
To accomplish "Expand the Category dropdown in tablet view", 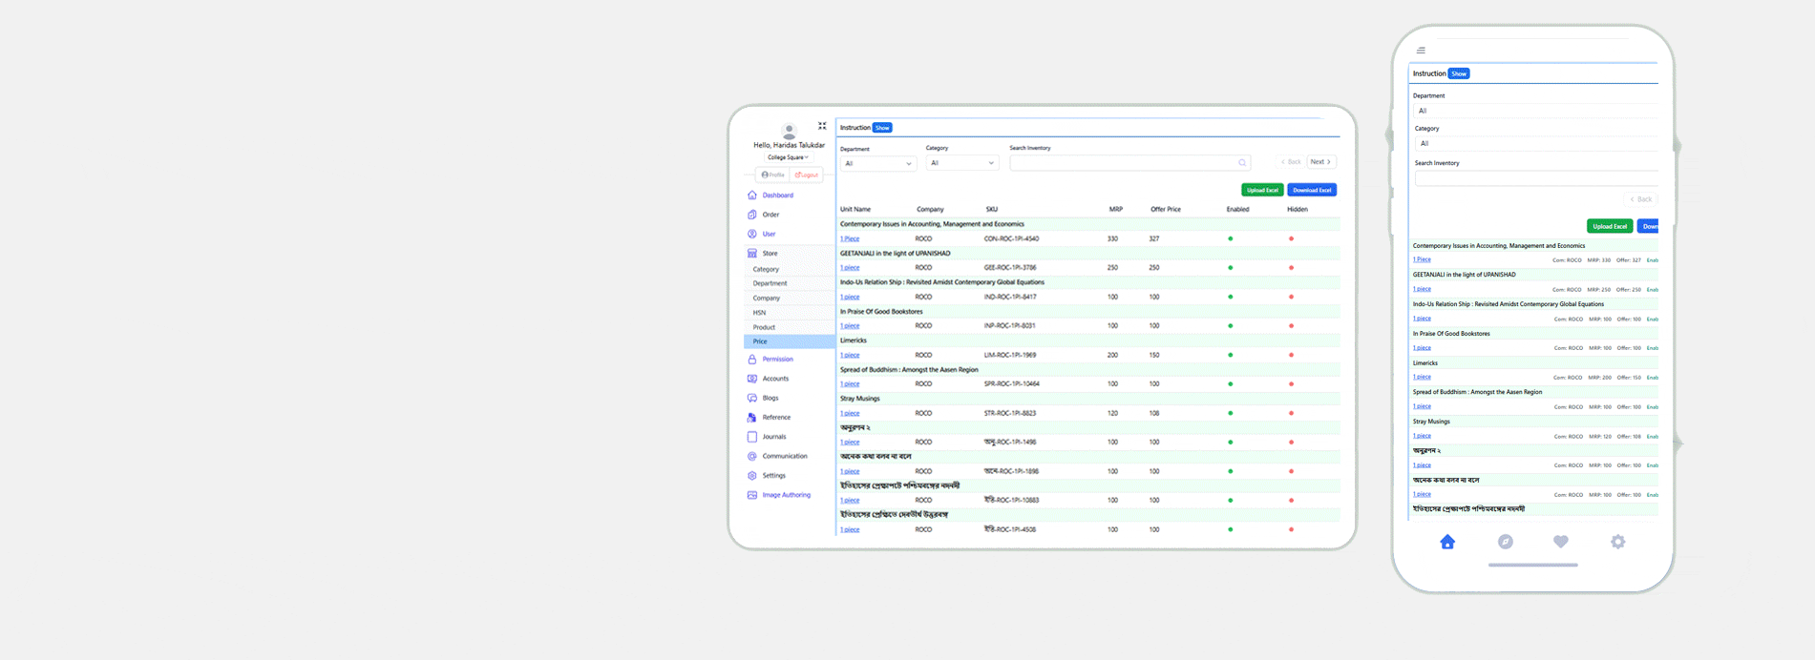I will [x=961, y=163].
